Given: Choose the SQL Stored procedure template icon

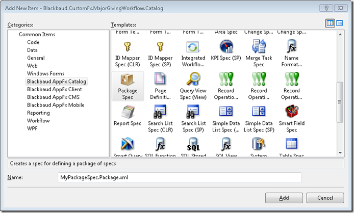Looking at the screenshot, I should coord(193,144).
